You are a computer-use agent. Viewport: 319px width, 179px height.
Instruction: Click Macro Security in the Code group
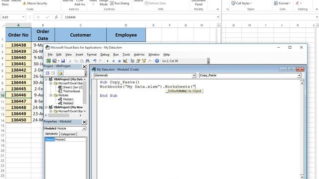coord(35,3)
